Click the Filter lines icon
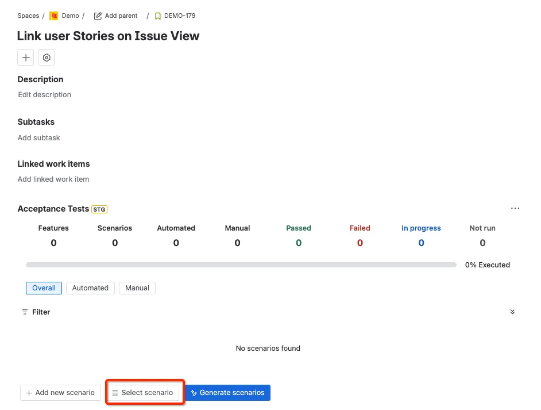Viewport: 541px width, 410px height. [25, 312]
